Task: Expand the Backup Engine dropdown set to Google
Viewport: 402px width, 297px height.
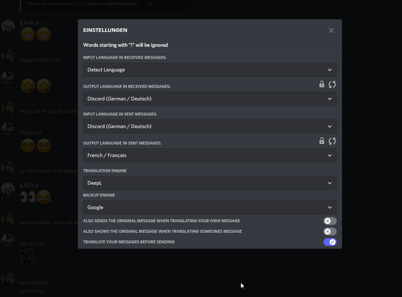Action: tap(210, 207)
